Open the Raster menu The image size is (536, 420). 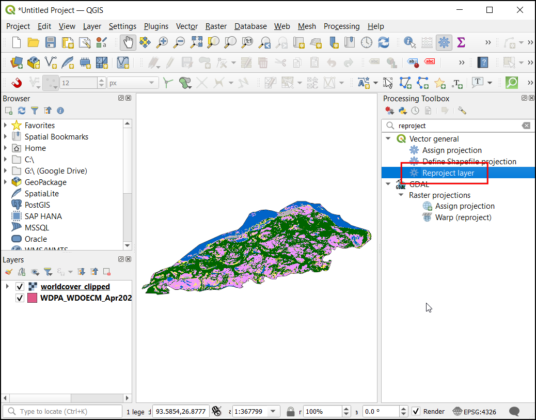(216, 26)
